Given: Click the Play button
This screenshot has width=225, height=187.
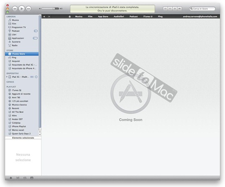Looking at the screenshot, I should 22,9.
